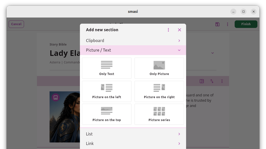
Task: Choose the Only Picture layout
Action: (159, 68)
